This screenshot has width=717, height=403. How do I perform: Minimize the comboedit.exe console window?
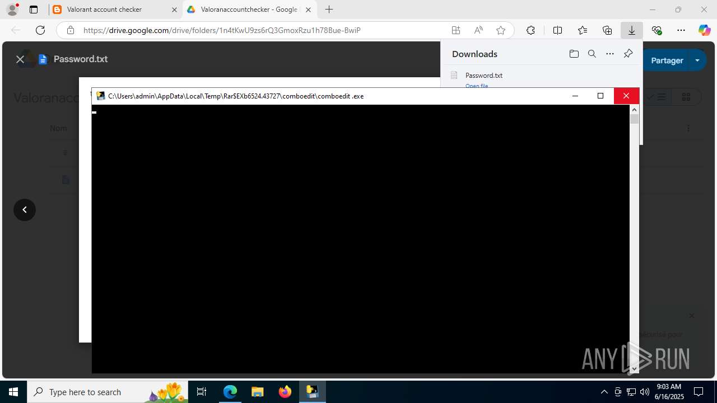click(x=575, y=96)
